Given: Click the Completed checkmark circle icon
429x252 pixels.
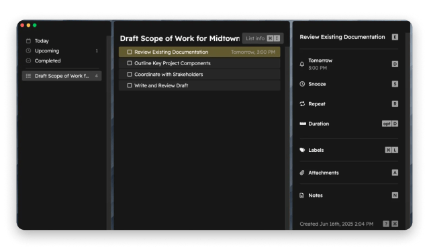Looking at the screenshot, I should pyautogui.click(x=28, y=60).
